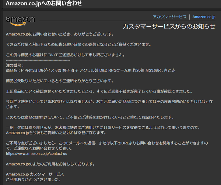
Task: Click the opening line Amazon.co.jpにお問い合わせいただき
Action: [60, 34]
